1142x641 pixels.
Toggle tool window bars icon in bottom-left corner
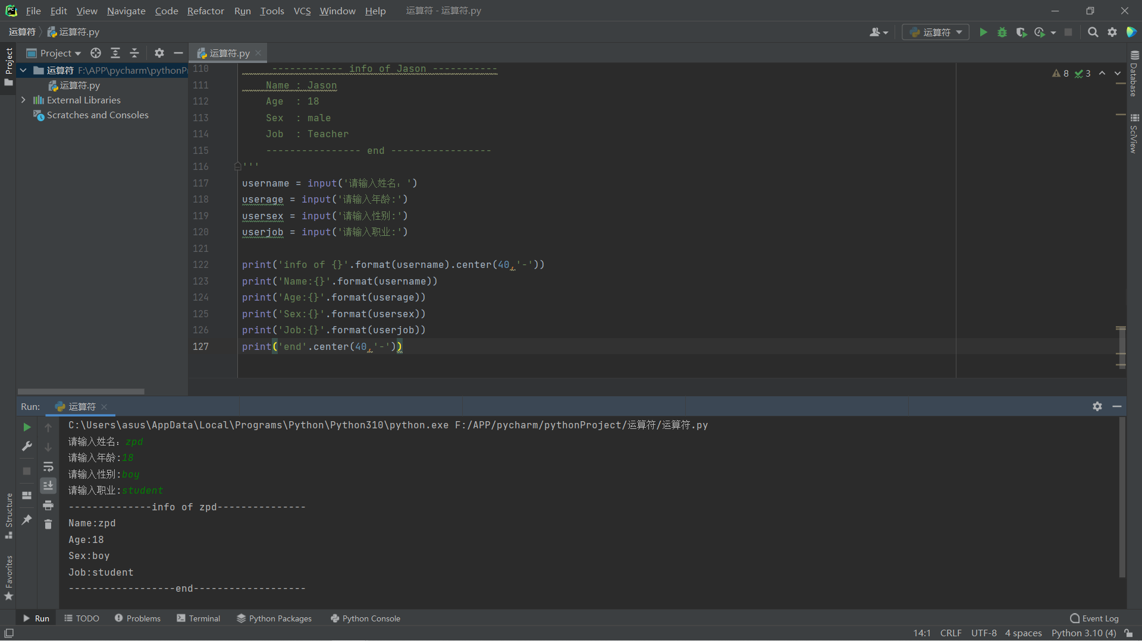[x=9, y=633]
